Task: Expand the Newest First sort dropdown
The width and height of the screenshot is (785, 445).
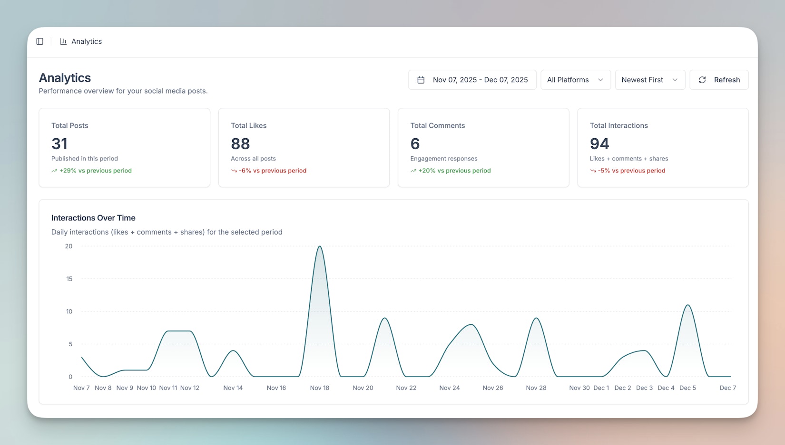Action: pyautogui.click(x=649, y=80)
